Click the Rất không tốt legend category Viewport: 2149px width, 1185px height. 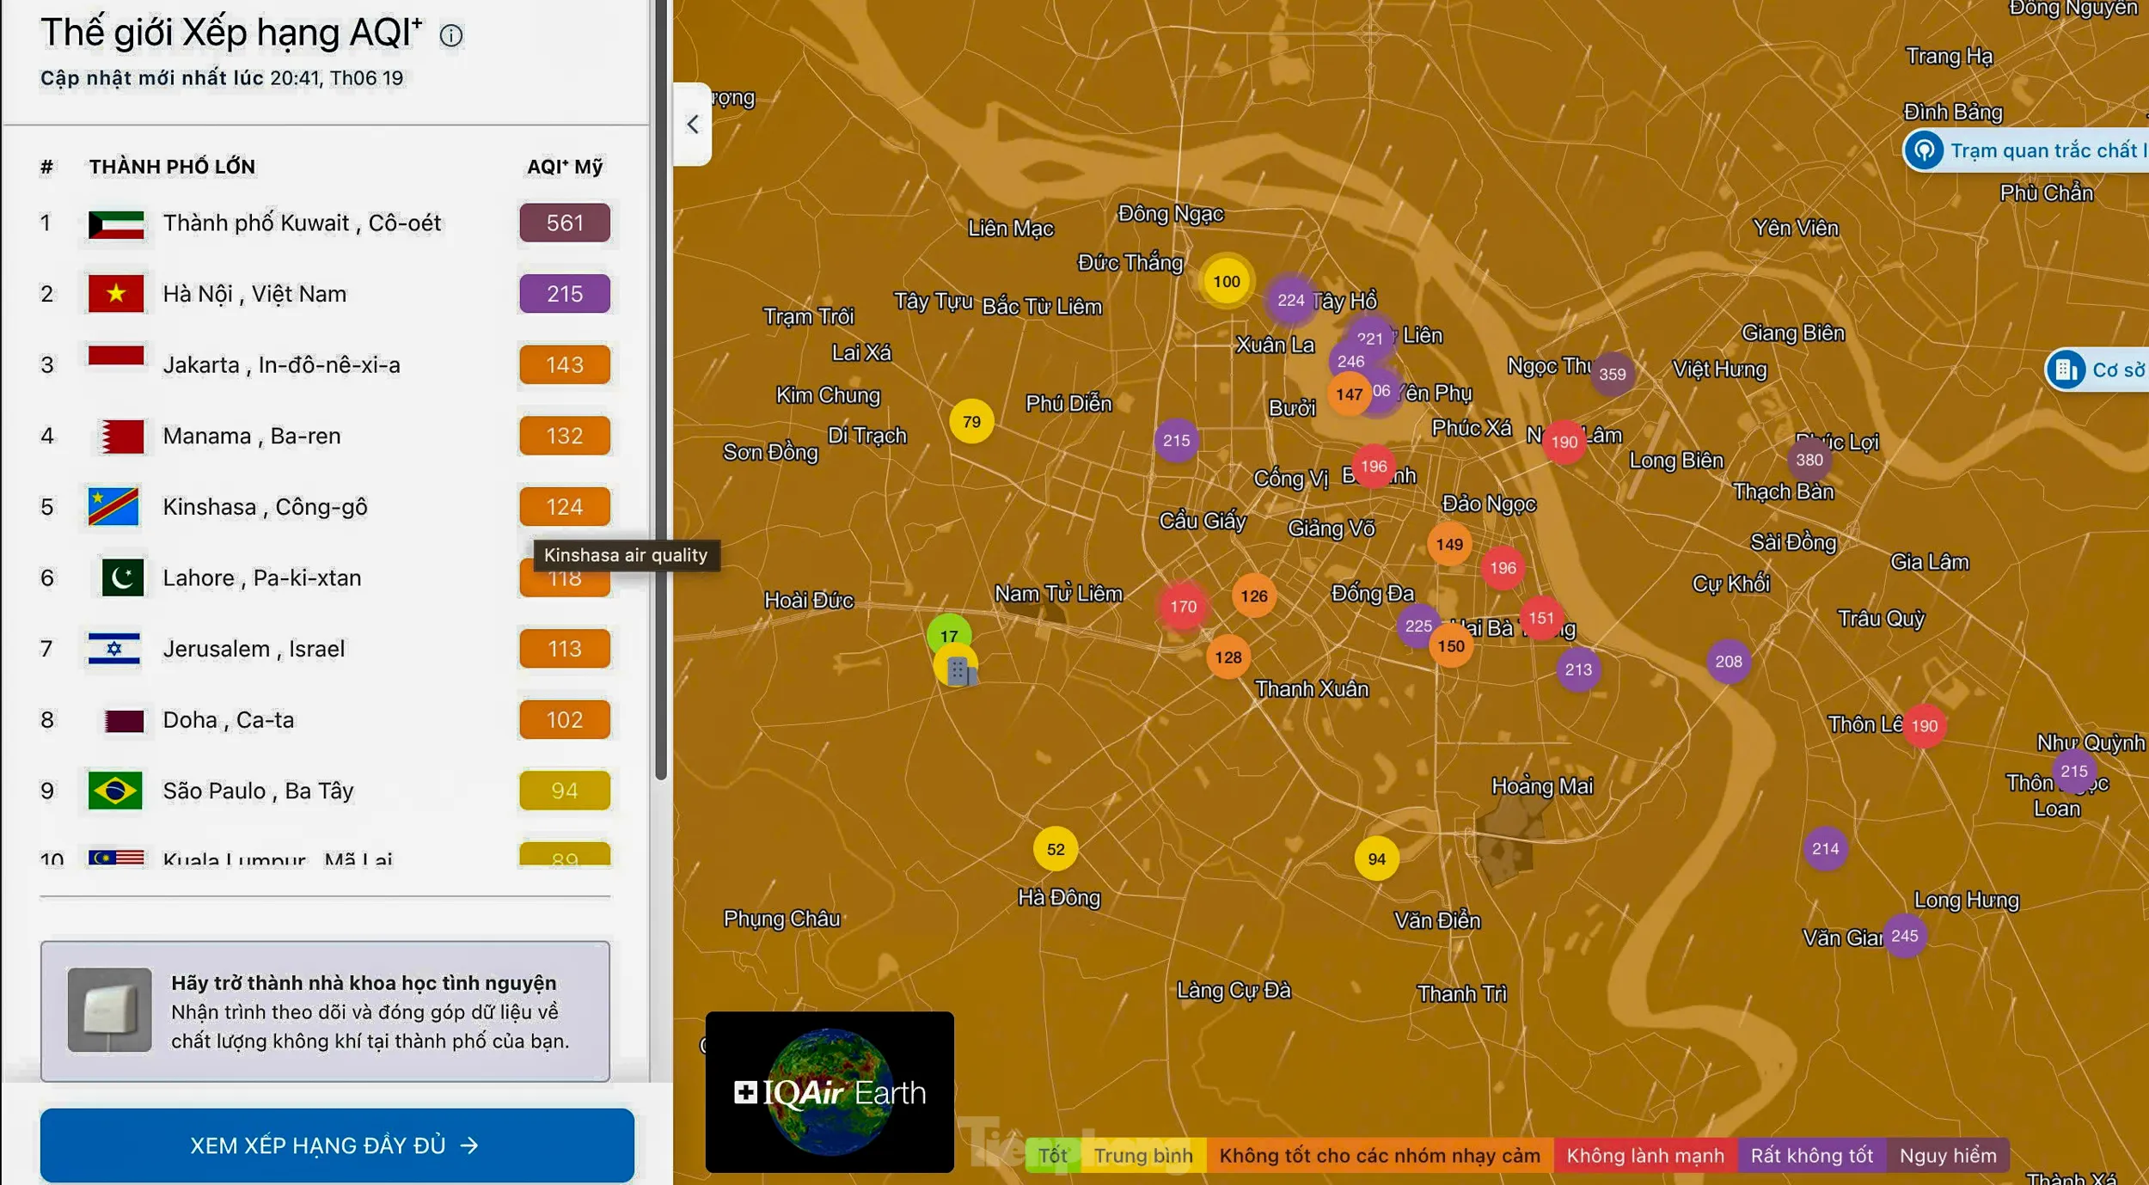(1812, 1156)
